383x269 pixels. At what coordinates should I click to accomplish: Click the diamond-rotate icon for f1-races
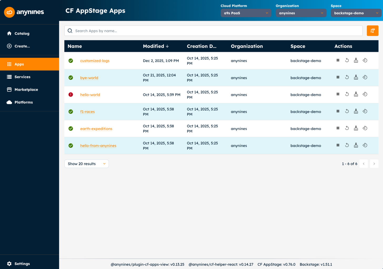365,111
